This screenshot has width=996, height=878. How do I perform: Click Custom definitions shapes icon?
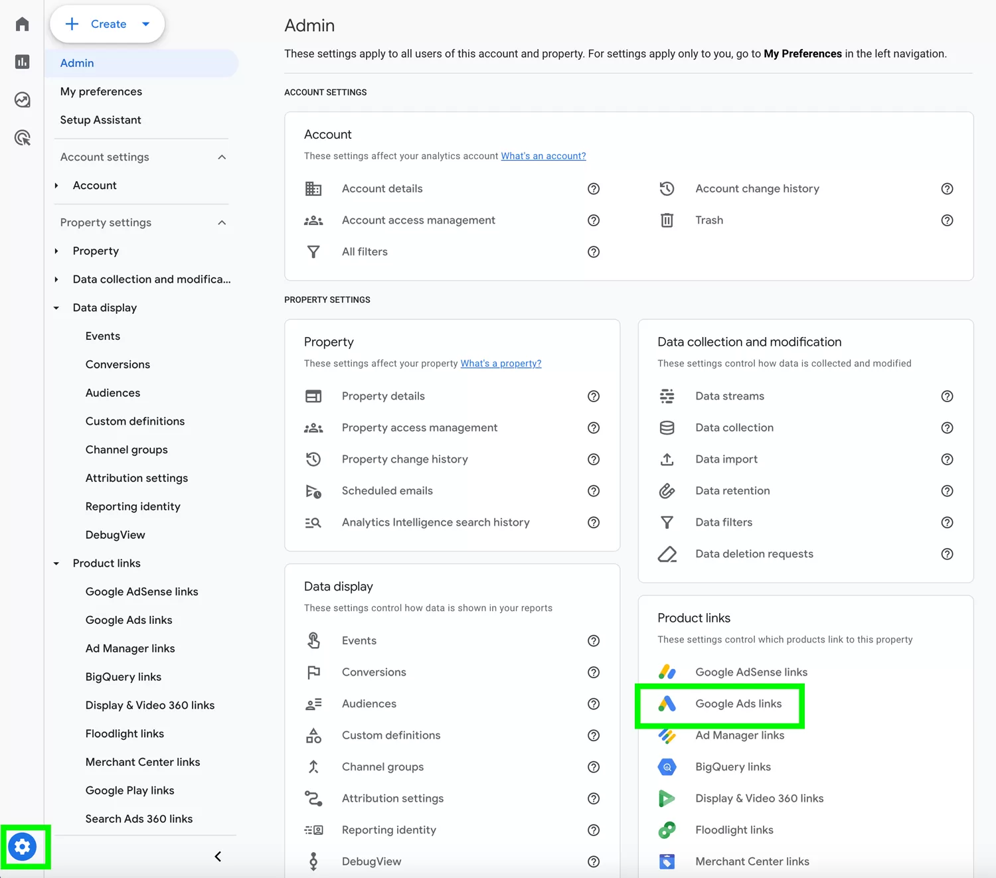[313, 735]
